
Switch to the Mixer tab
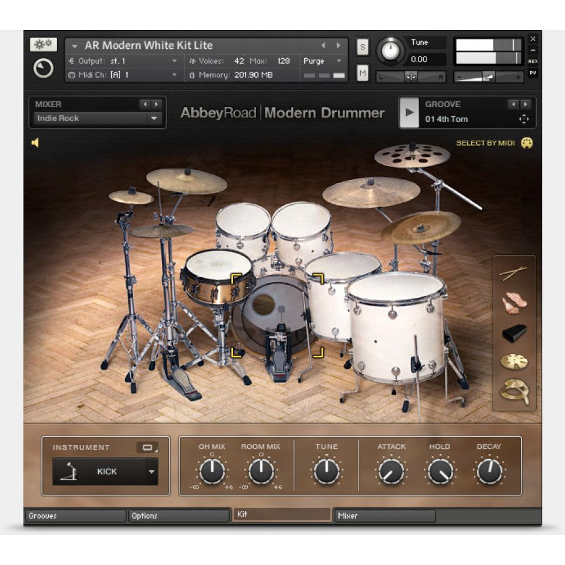pyautogui.click(x=349, y=516)
